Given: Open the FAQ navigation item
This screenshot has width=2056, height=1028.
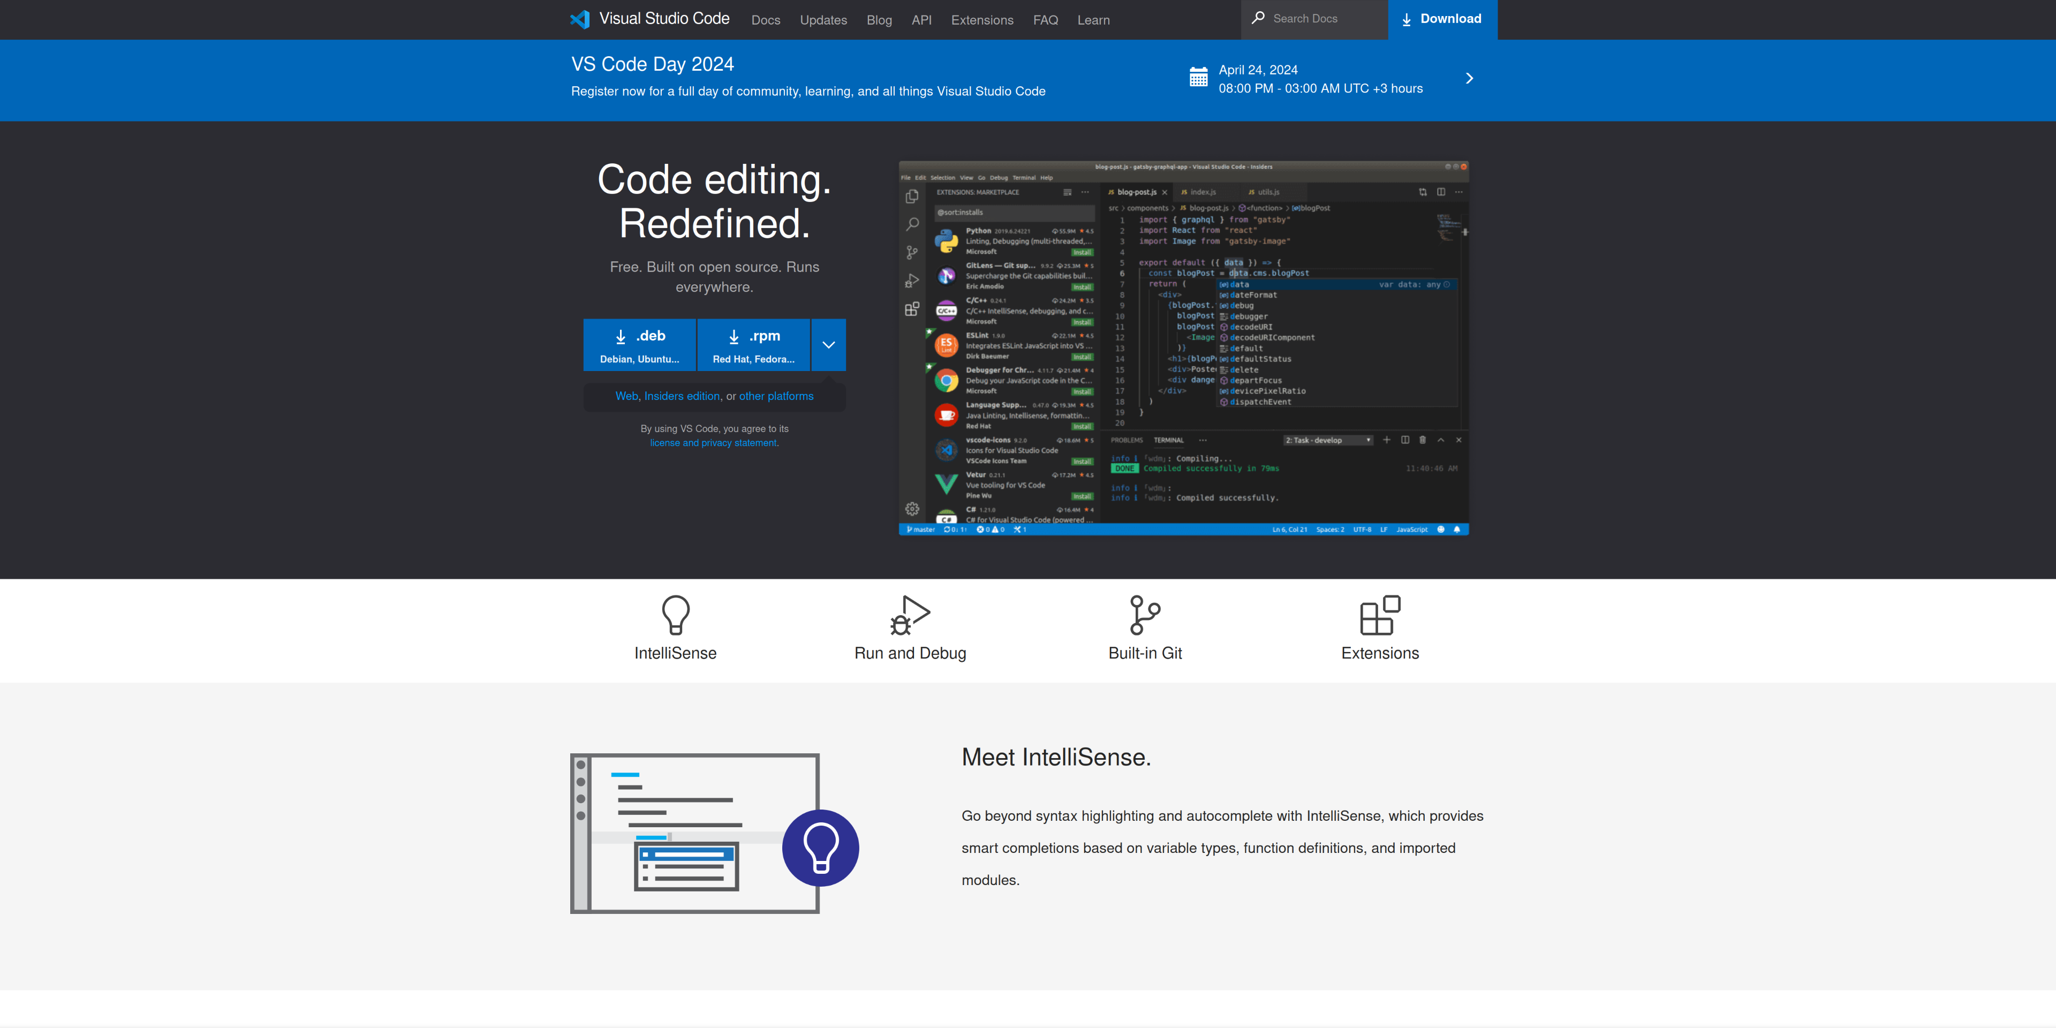Looking at the screenshot, I should [1045, 20].
